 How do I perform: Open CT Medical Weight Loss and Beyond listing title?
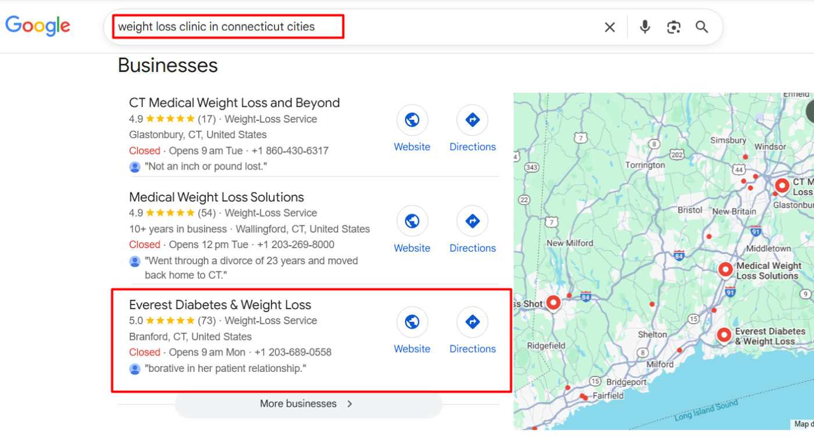click(234, 103)
